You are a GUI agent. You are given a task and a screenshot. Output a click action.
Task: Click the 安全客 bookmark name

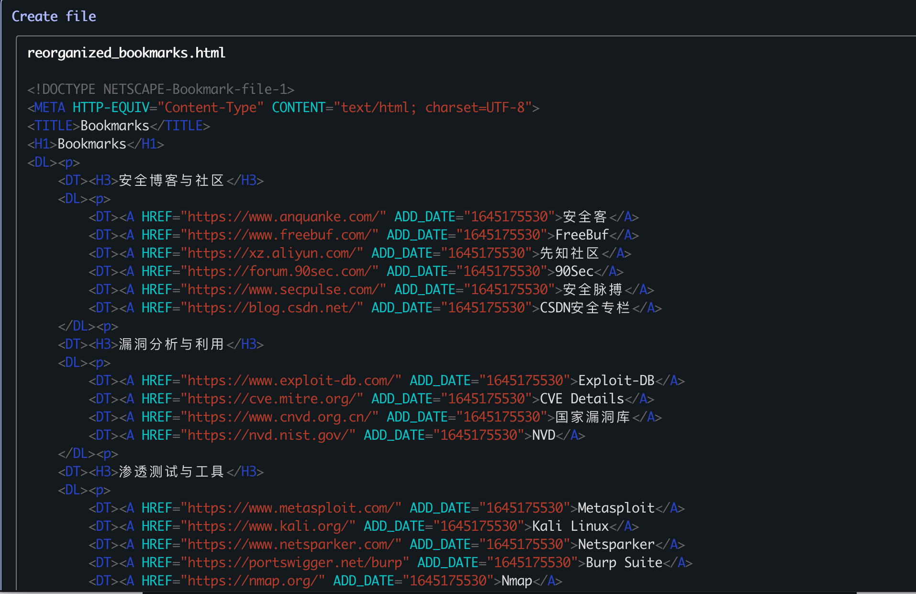coord(585,217)
